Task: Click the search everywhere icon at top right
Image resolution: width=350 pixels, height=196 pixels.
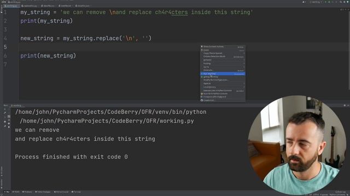Action: (341, 2)
